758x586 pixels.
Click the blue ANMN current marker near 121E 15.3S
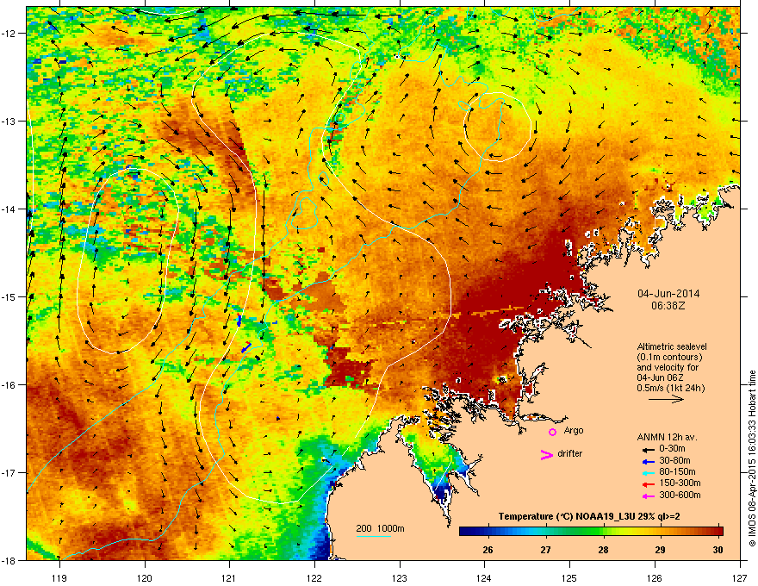tap(239, 320)
